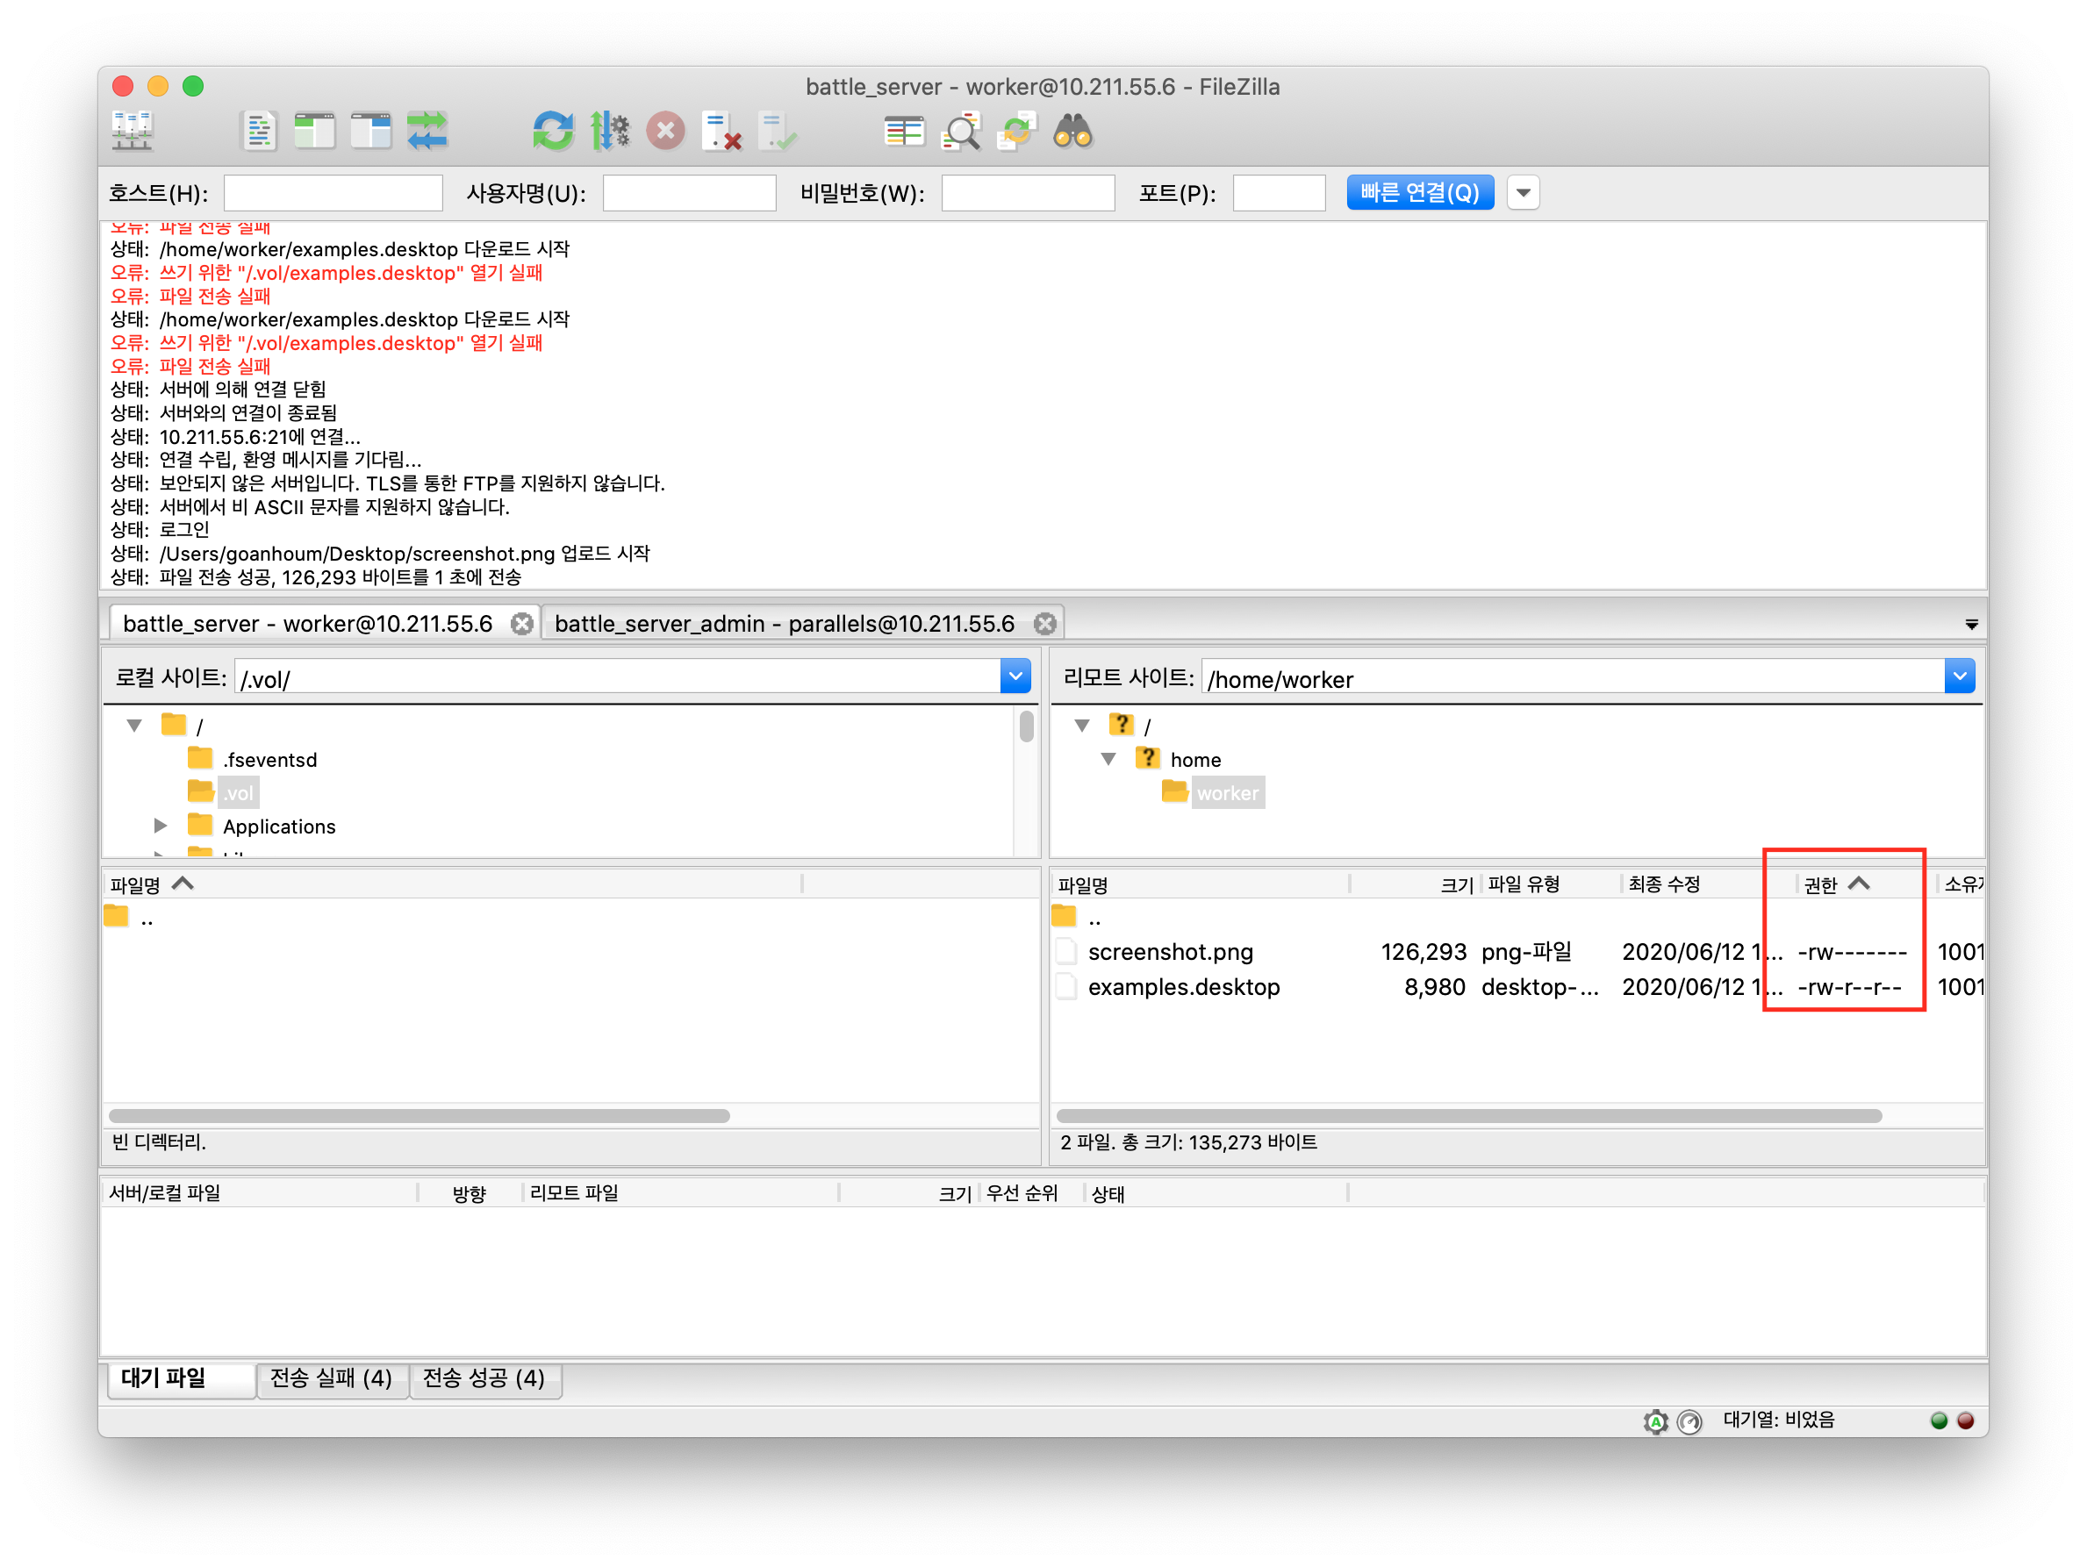
Task: Refresh the file and folder lists
Action: pyautogui.click(x=553, y=131)
